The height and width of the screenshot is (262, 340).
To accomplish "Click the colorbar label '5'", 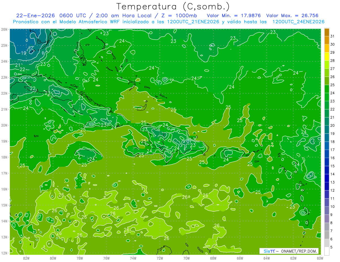I will tap(332, 247).
